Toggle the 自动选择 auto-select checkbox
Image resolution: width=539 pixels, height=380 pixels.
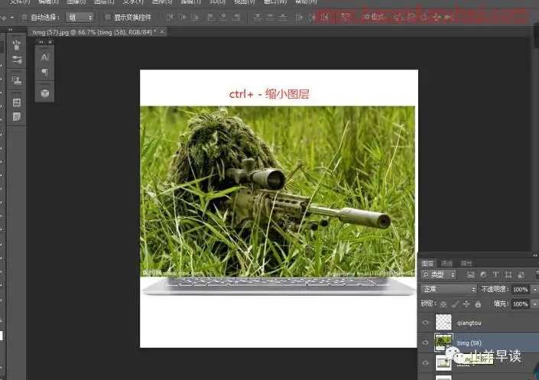click(24, 17)
